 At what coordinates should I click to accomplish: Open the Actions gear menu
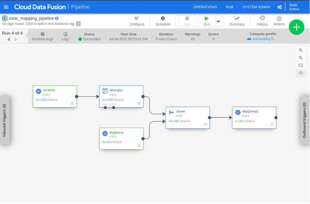279,21
